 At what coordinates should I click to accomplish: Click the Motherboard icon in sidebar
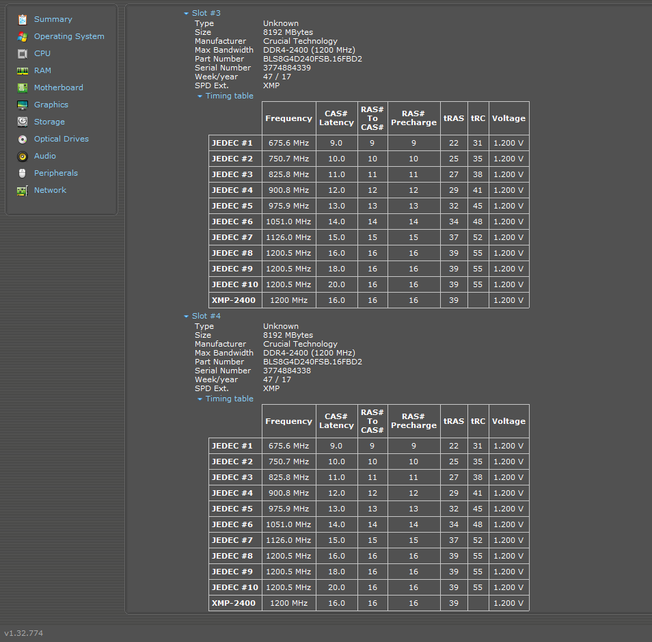coord(23,88)
